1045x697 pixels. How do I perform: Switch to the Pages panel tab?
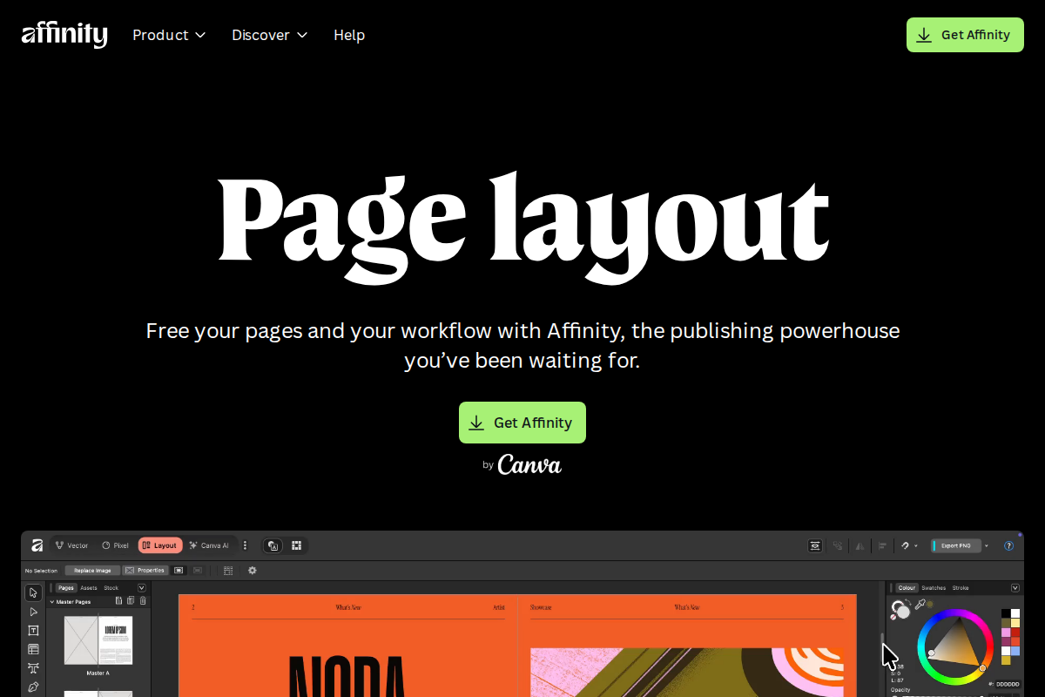click(66, 588)
